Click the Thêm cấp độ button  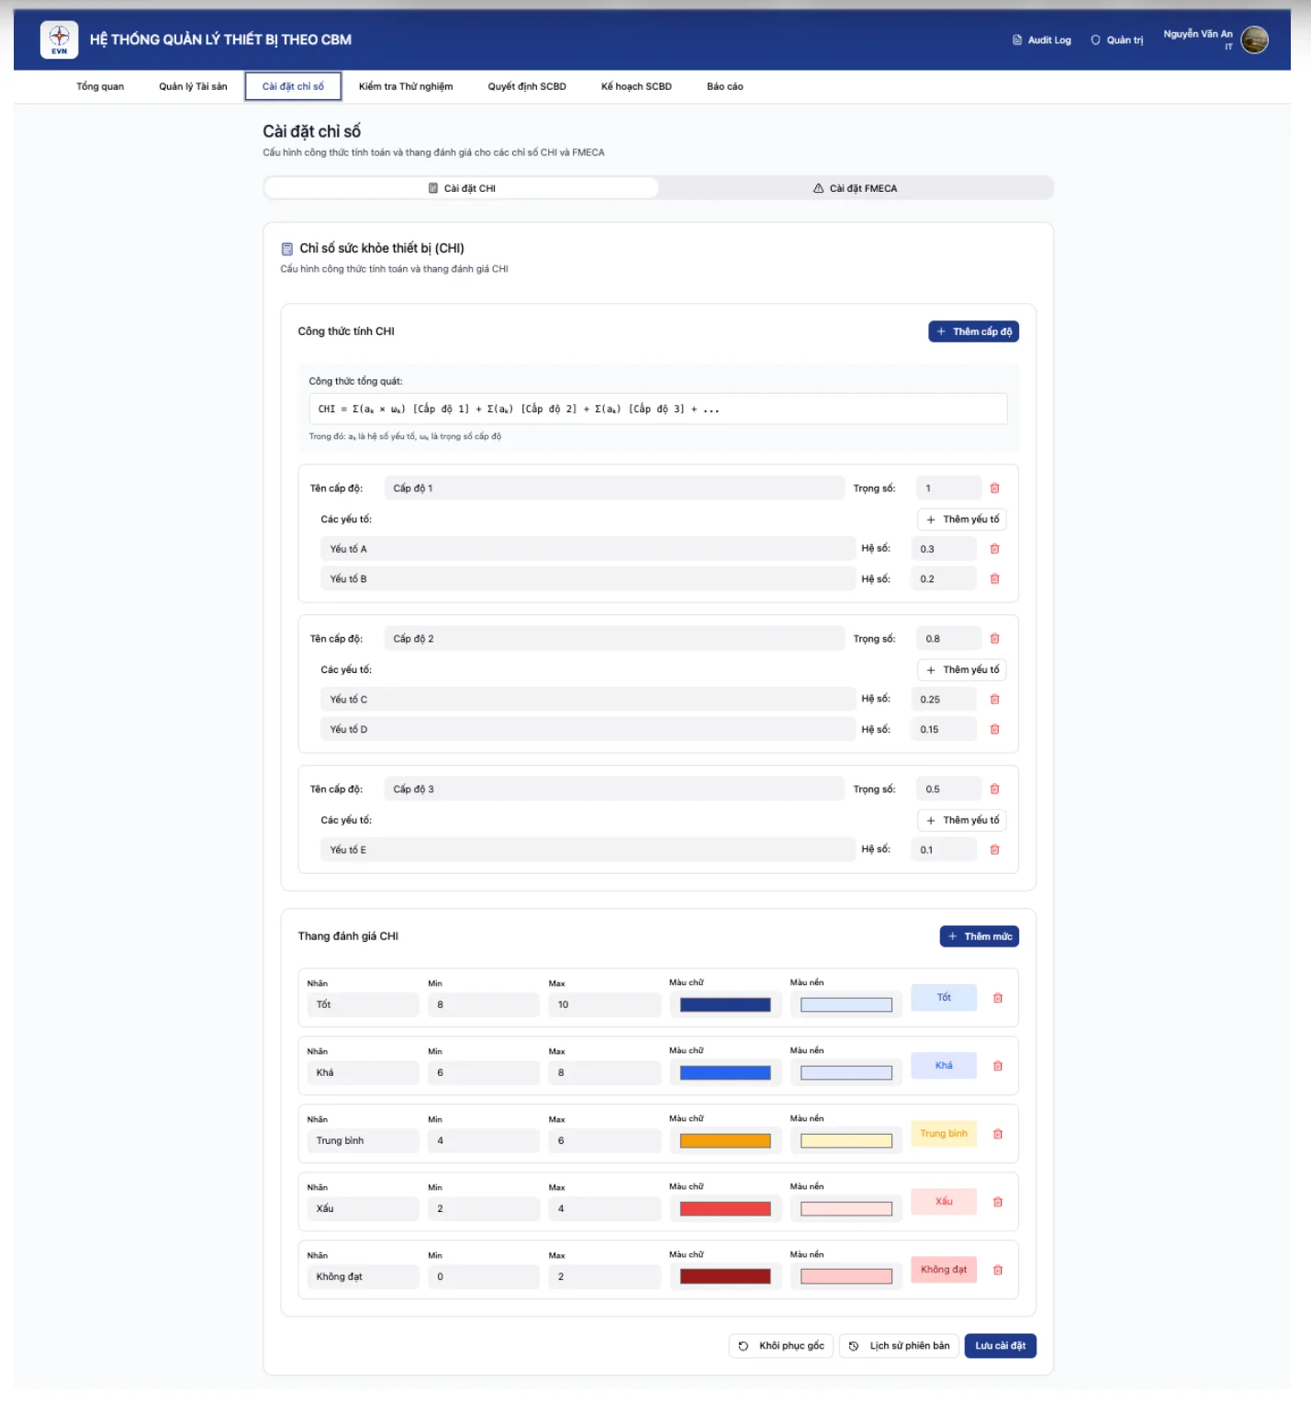point(973,331)
